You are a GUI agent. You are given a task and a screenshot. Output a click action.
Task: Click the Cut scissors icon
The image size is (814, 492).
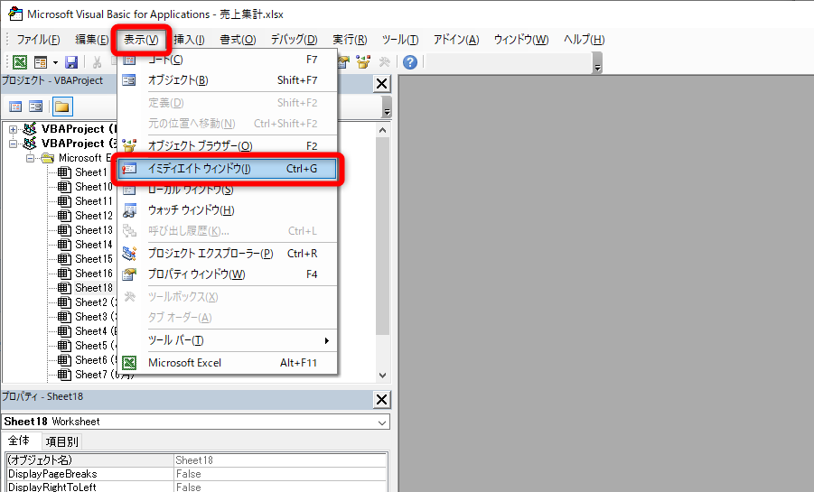pos(97,62)
